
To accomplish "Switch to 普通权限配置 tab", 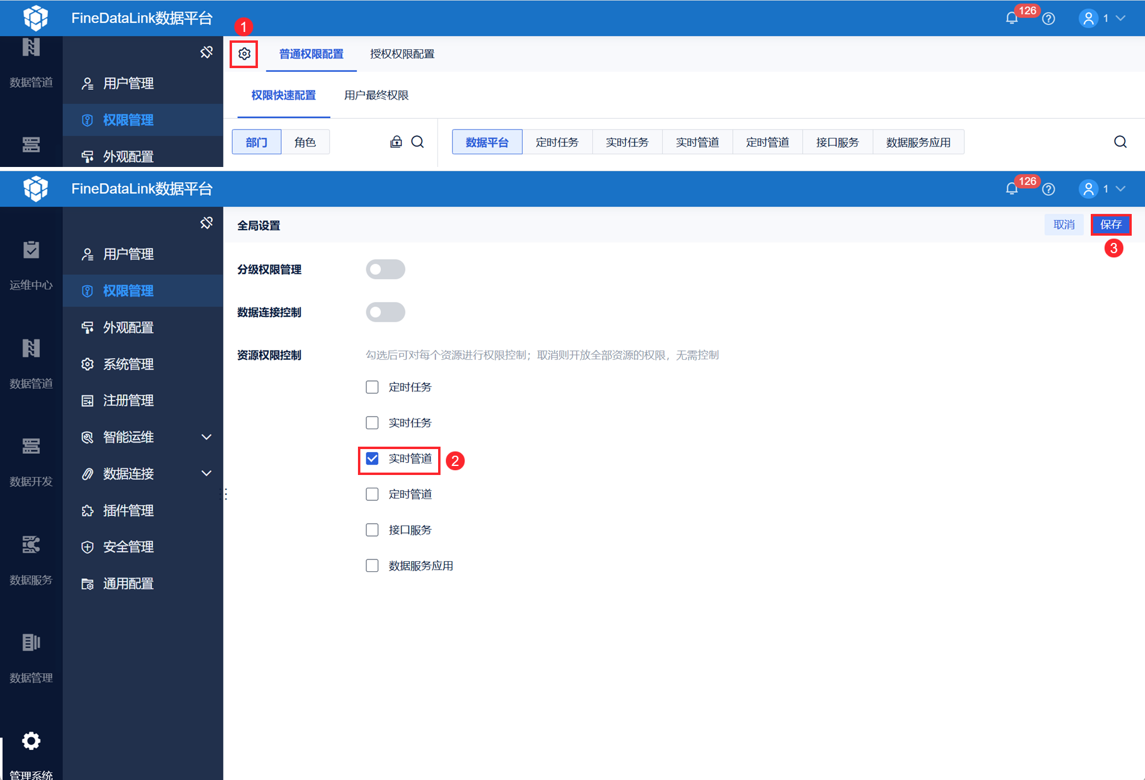I will pyautogui.click(x=311, y=54).
